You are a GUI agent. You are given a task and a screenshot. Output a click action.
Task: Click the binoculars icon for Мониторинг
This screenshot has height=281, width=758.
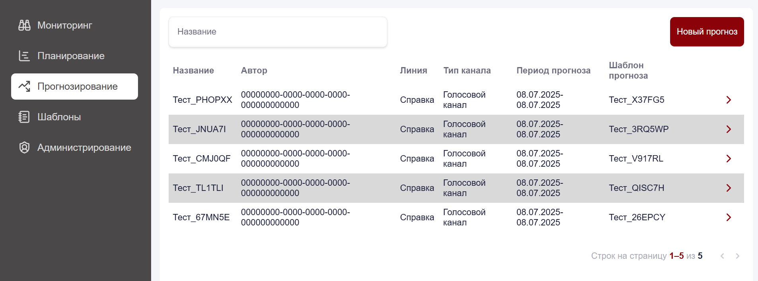tap(24, 25)
